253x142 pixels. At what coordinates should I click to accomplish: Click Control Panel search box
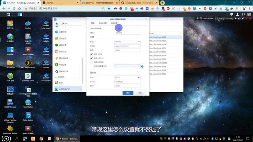(71, 24)
